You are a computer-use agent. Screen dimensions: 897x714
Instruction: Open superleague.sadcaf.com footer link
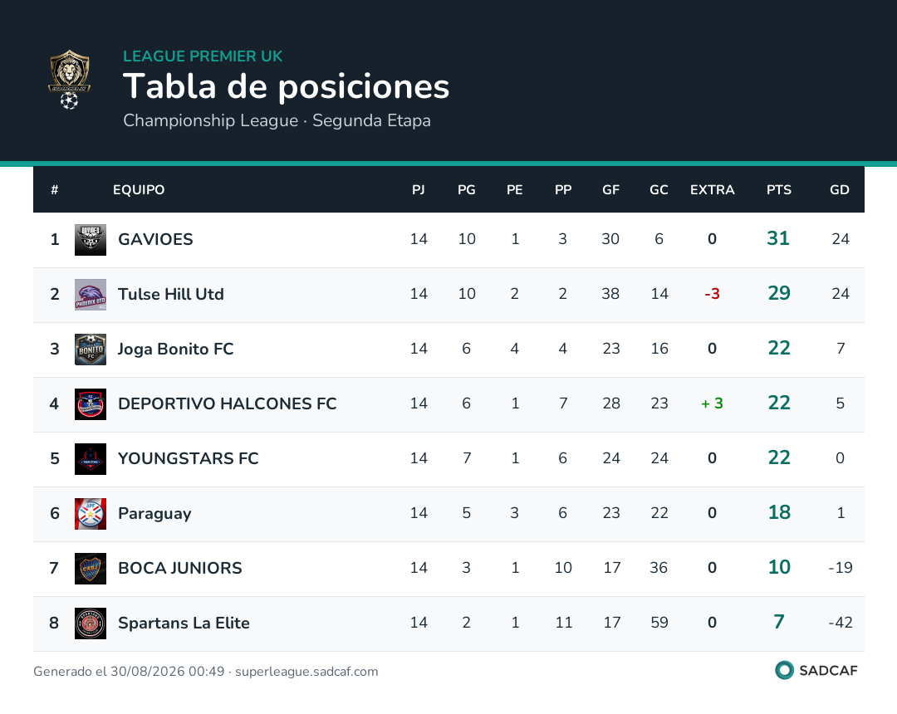pyautogui.click(x=306, y=671)
